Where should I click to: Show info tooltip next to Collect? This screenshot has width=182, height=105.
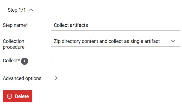point(25,61)
